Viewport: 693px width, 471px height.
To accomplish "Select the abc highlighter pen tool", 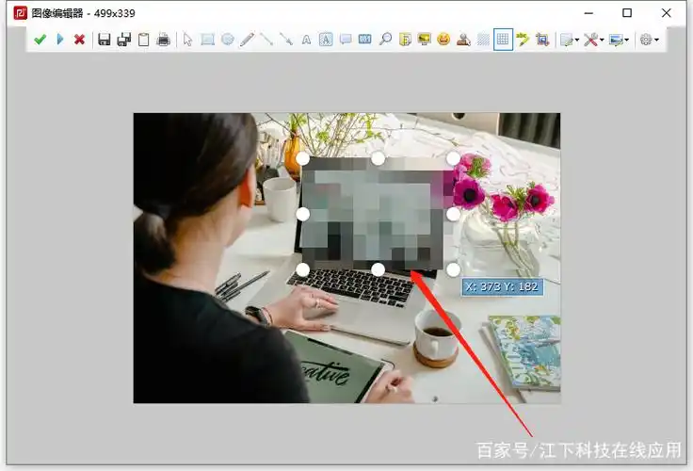I will tap(523, 40).
